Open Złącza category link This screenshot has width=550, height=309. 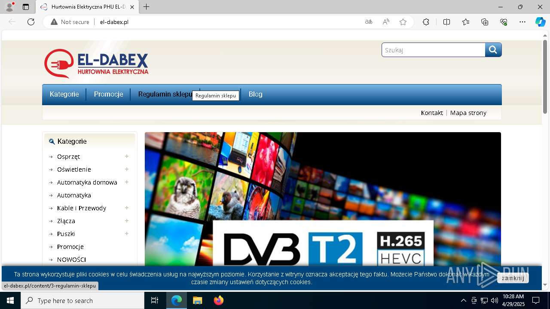tap(66, 221)
